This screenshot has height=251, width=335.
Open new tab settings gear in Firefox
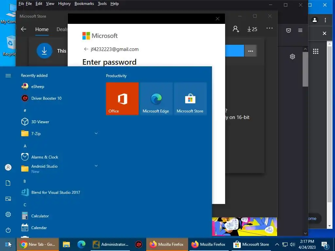pyautogui.click(x=292, y=57)
